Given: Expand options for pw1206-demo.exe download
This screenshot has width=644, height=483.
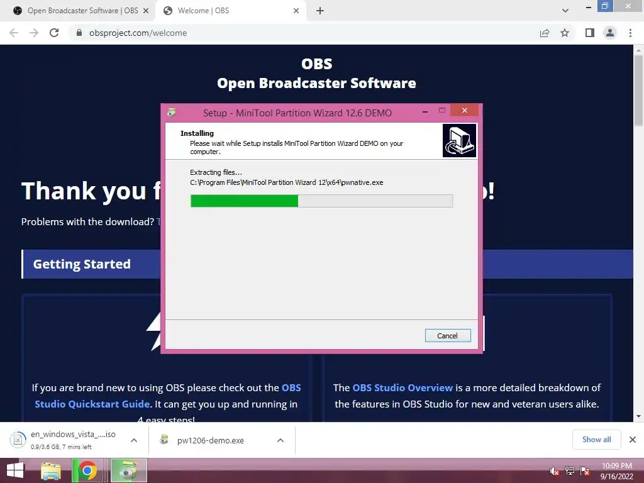Looking at the screenshot, I should [x=280, y=440].
